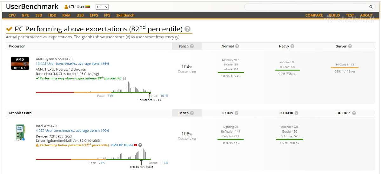381x174 pixels.
Task: Click help icon beside Processor Bench
Action: click(192, 46)
